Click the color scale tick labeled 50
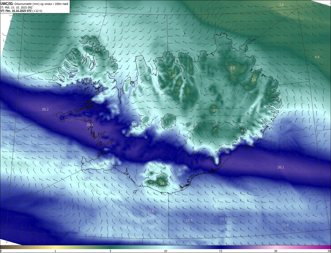This screenshot has height=253, width=331. tap(329, 251)
